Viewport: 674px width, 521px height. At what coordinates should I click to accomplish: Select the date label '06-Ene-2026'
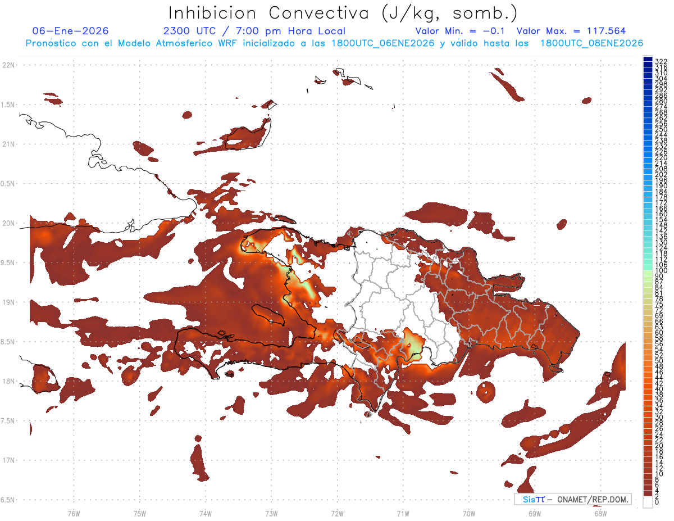70,31
